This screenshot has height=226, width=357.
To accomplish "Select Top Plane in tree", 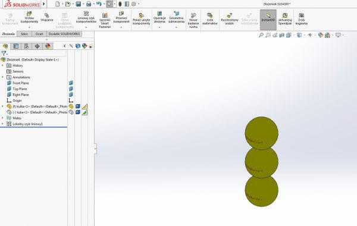I will (x=17, y=89).
